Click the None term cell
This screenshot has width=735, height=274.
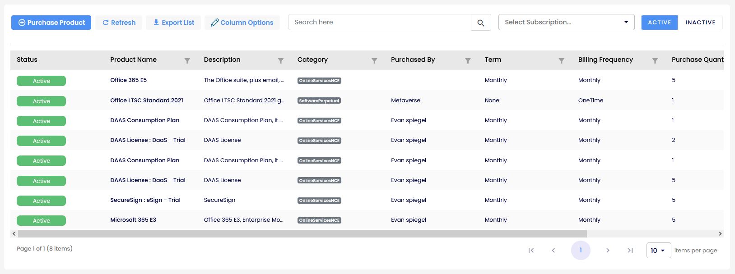click(x=492, y=100)
